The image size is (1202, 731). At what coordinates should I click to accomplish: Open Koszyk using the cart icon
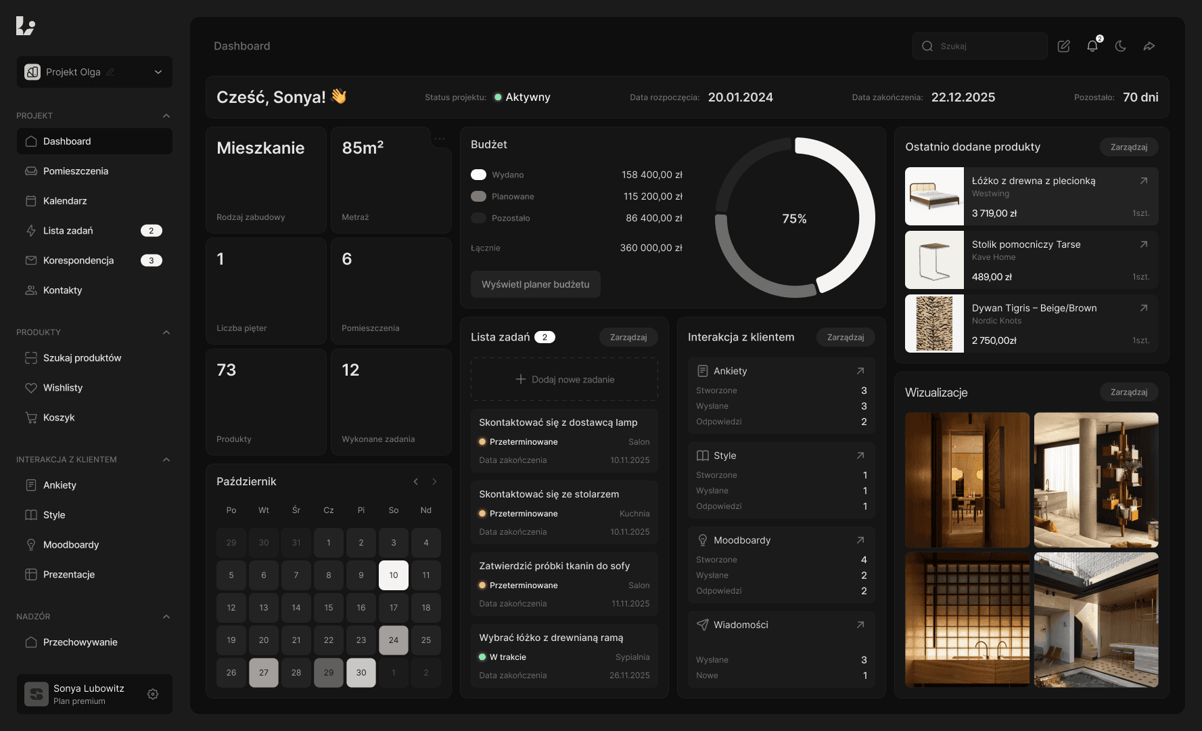click(x=31, y=417)
